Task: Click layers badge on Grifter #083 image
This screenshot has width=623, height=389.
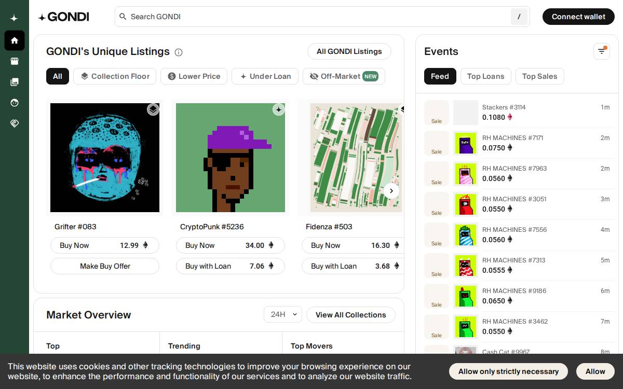Action: [153, 109]
